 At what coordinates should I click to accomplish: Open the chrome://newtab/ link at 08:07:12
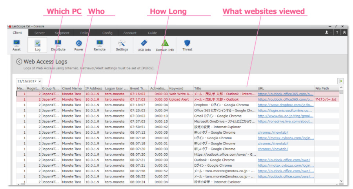(273, 133)
